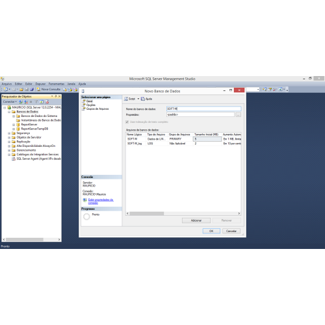
Task: Open the Ferramentas menu
Action: 57,84
